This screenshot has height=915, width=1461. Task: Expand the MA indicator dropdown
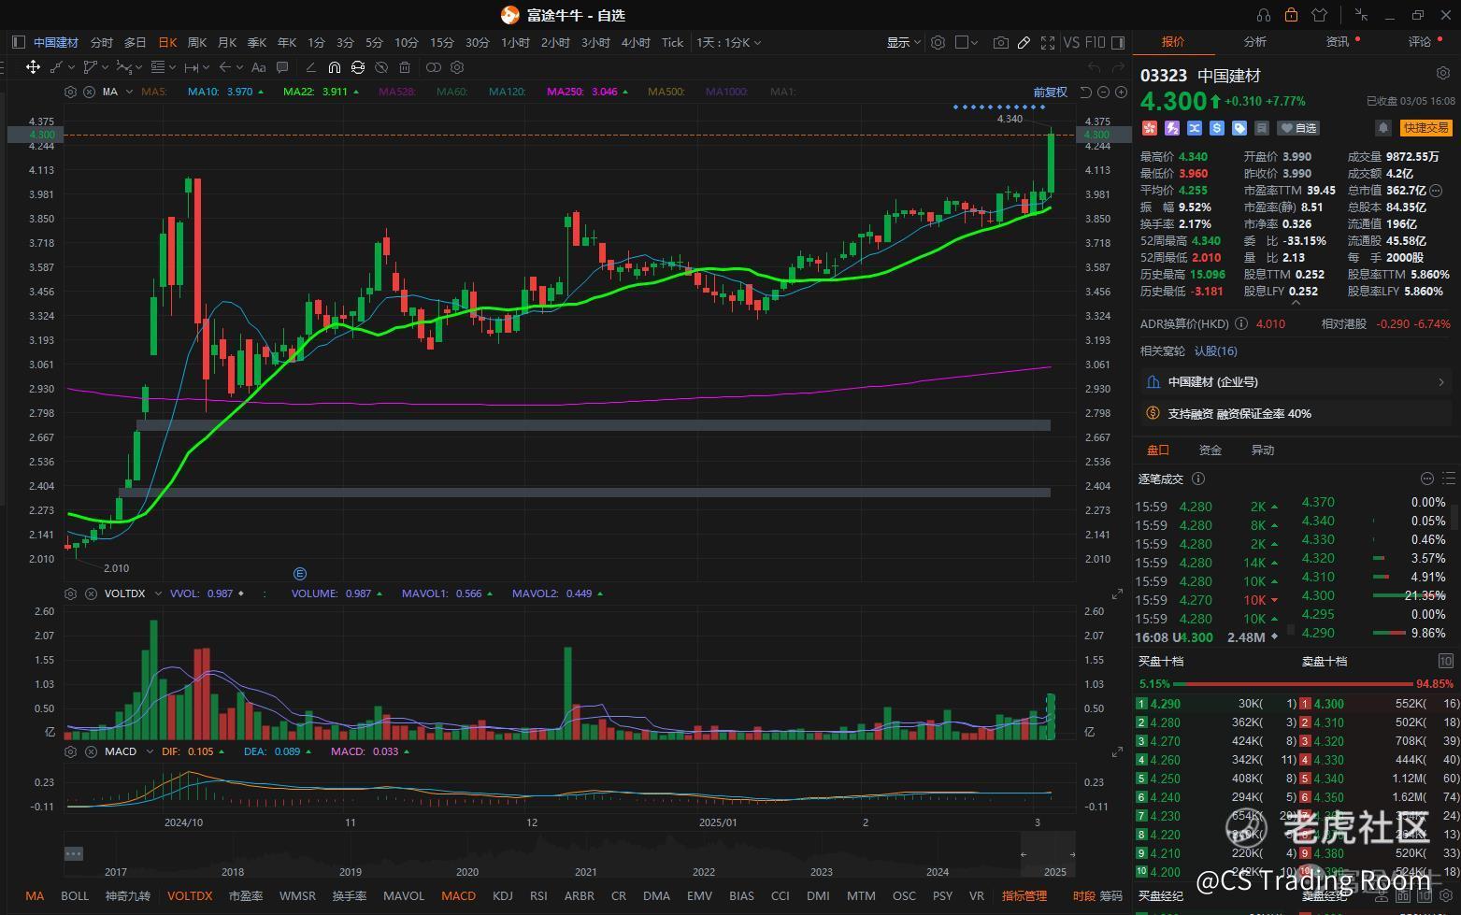coord(128,92)
